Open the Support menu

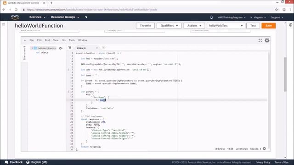coord(277,17)
